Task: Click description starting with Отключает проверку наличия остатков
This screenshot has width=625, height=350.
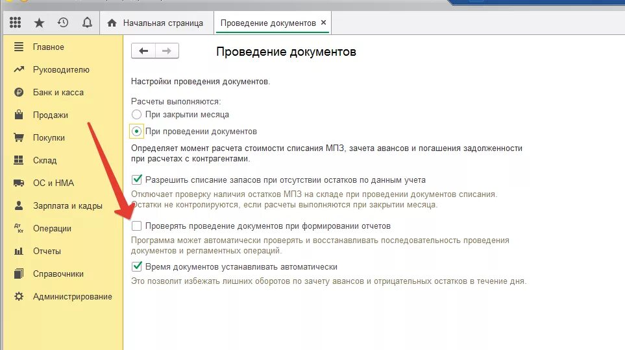Action: (314, 200)
